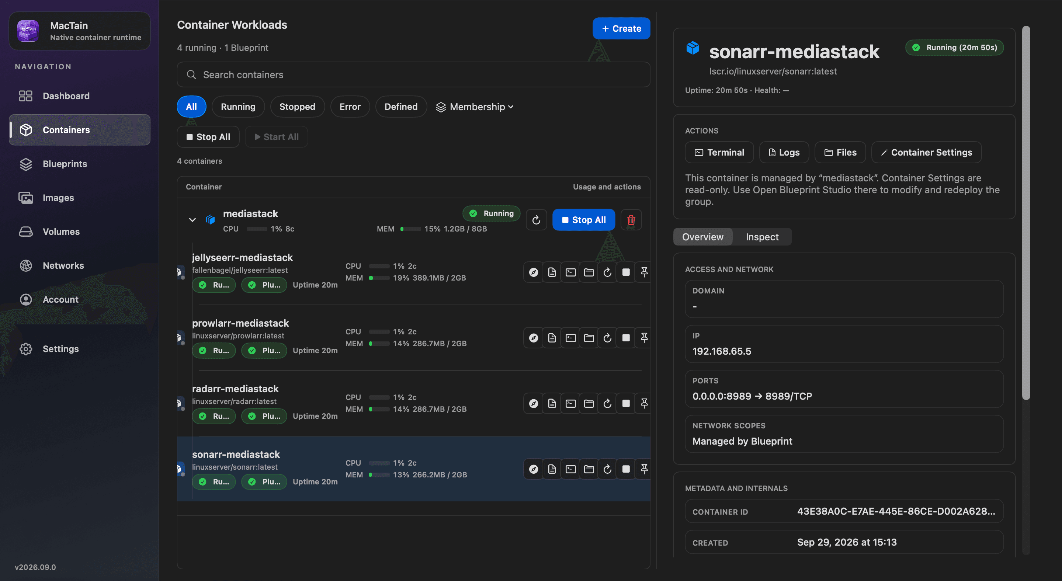This screenshot has height=581, width=1062.
Task: Click the IP value 192.168.65.5
Action: tap(722, 351)
